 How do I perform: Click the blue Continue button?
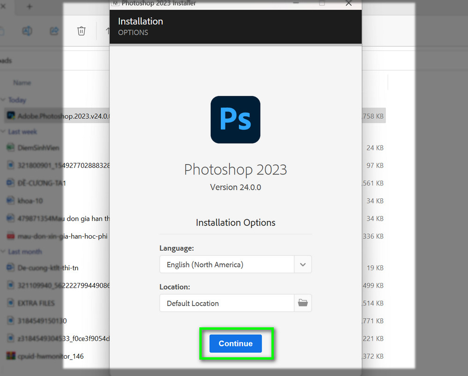click(235, 344)
